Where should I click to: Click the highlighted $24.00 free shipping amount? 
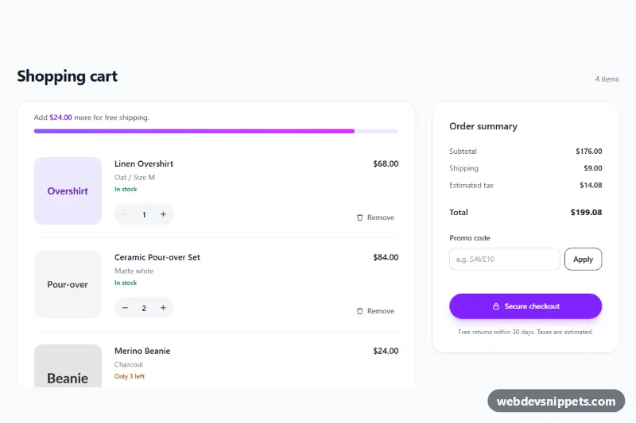pos(60,117)
